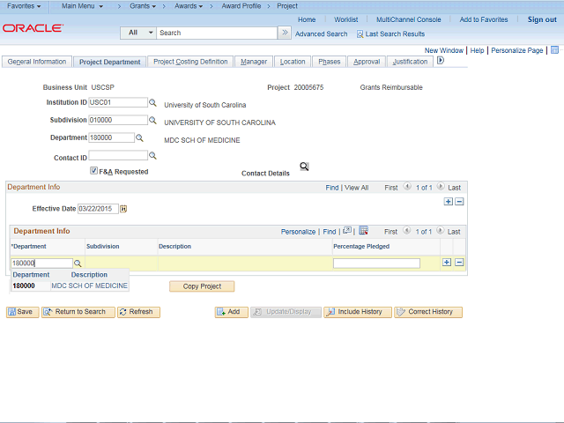564x423 pixels.
Task: Delete effective-dated row with minus icon
Action: pyautogui.click(x=459, y=202)
